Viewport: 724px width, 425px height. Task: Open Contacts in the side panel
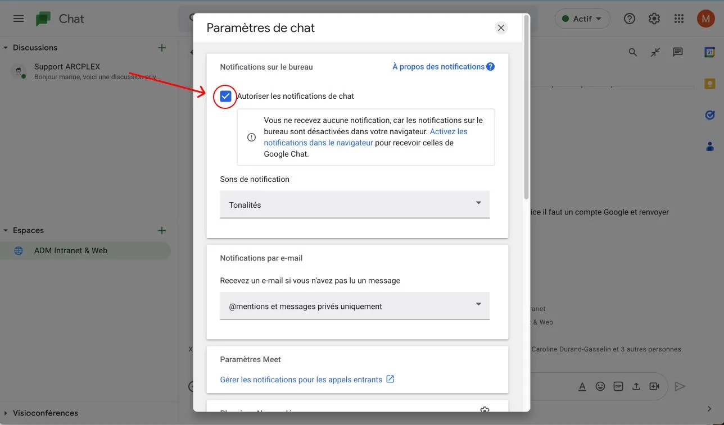point(710,147)
